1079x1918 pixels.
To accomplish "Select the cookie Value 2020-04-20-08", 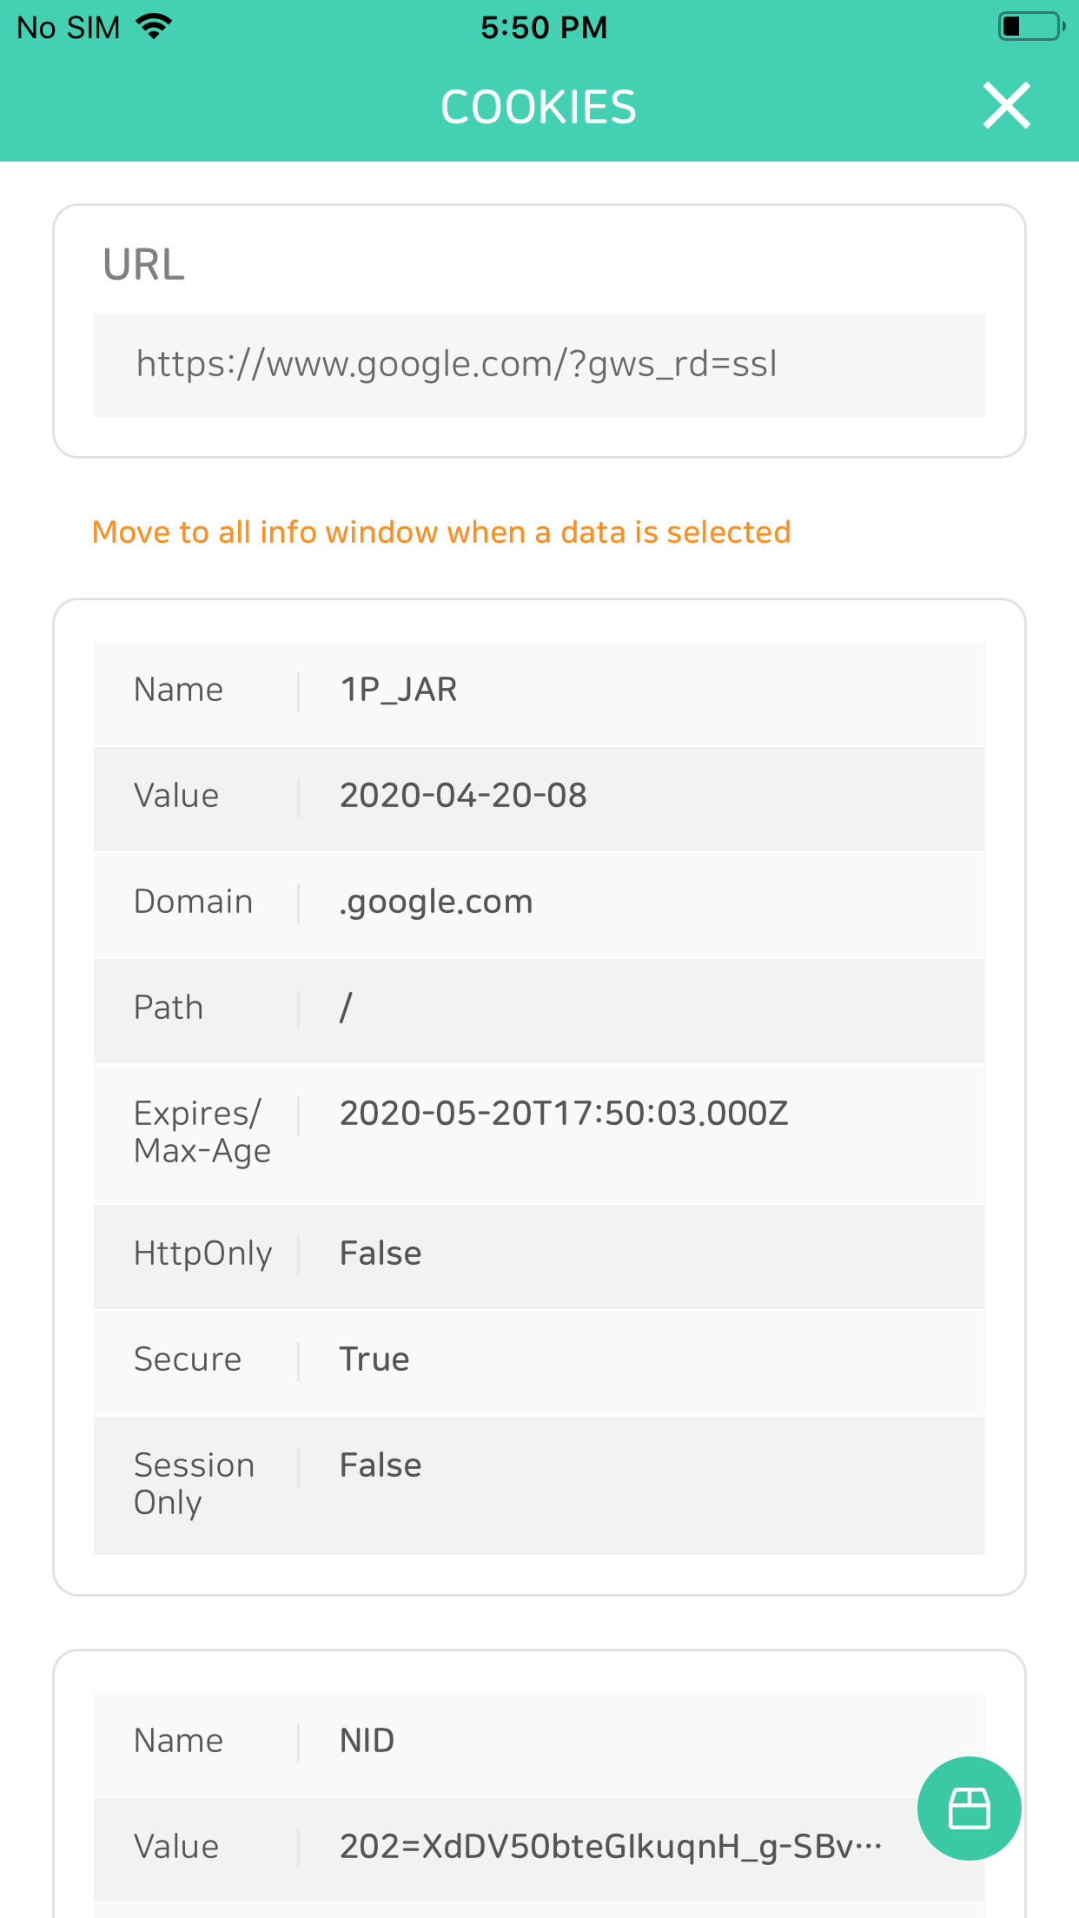I will click(x=539, y=797).
